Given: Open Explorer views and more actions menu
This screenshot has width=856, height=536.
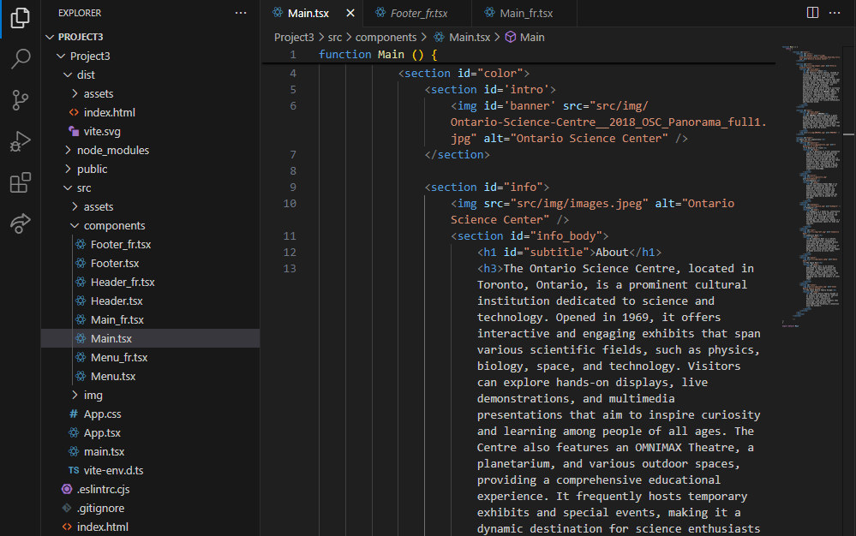Looking at the screenshot, I should point(241,13).
